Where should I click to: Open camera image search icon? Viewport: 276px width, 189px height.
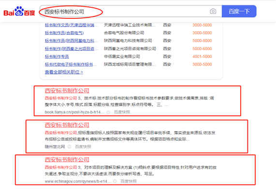click(x=213, y=12)
